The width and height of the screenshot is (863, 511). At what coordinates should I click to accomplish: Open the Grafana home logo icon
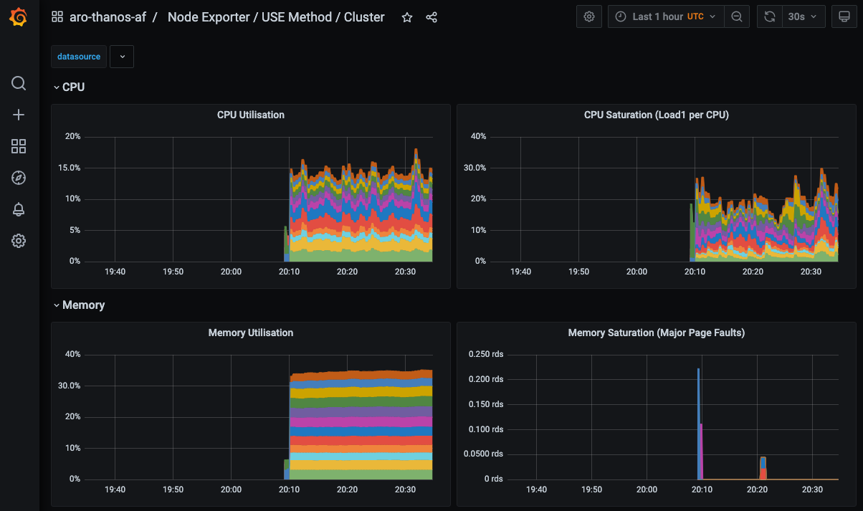[x=19, y=16]
